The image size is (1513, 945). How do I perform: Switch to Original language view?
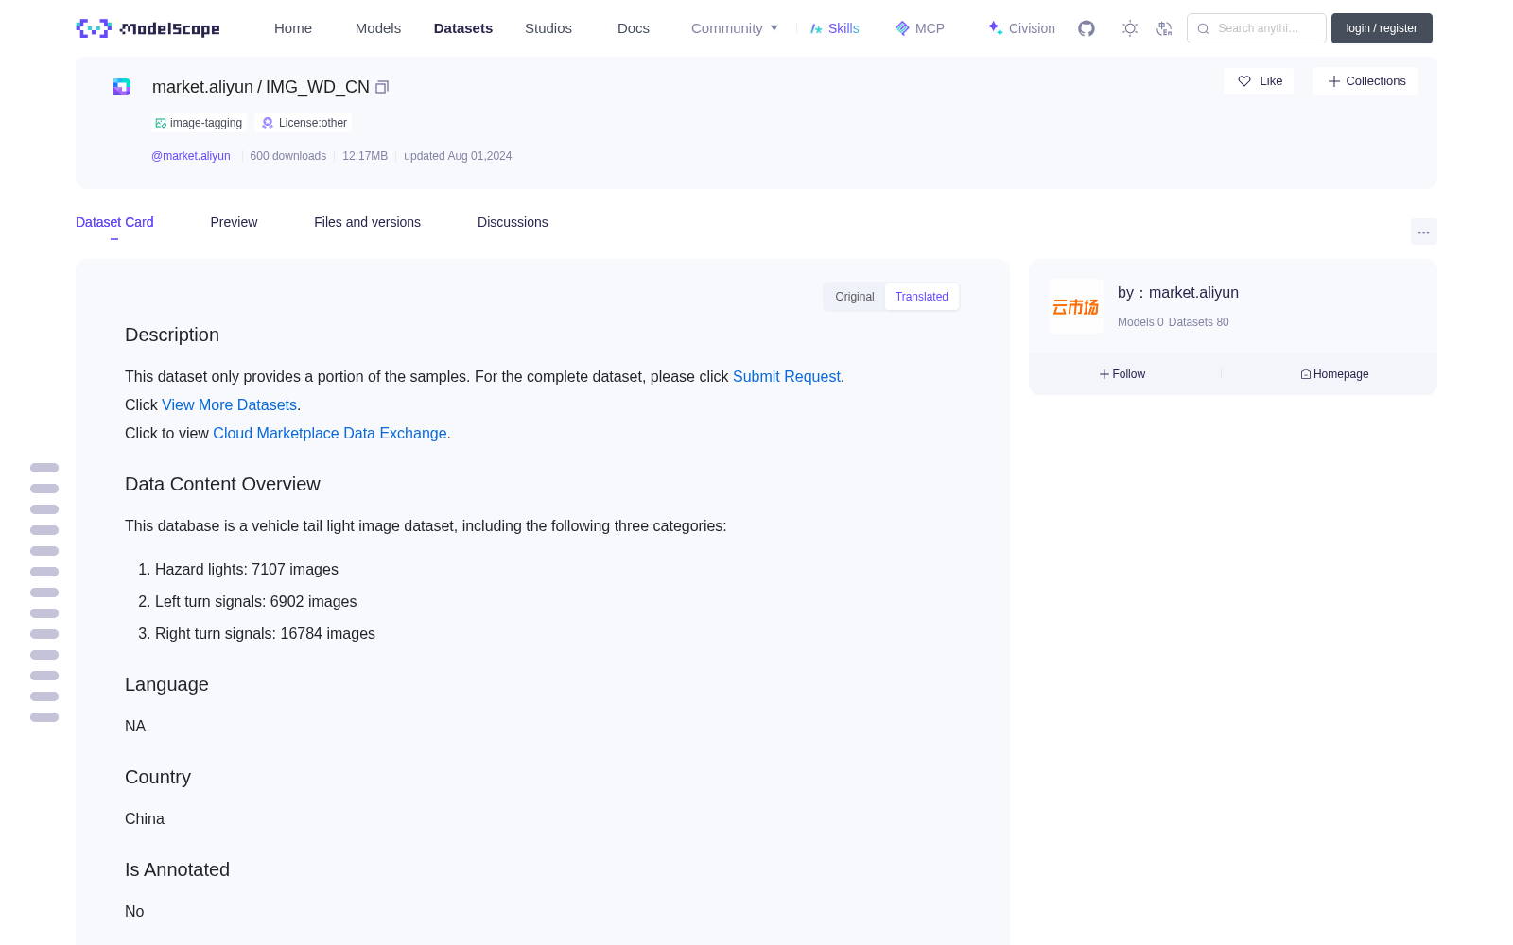coord(855,297)
